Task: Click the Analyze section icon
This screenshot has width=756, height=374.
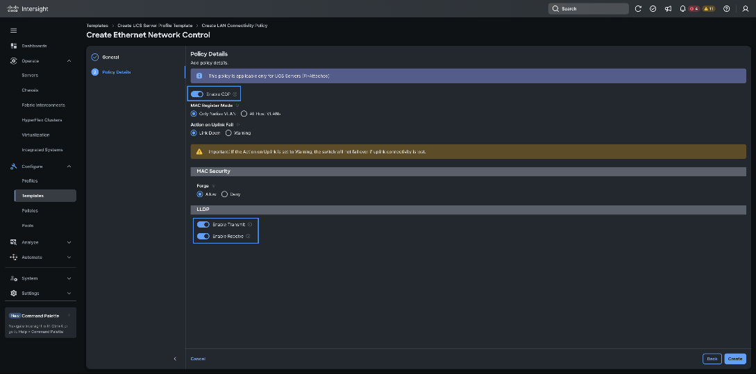Action: click(13, 242)
